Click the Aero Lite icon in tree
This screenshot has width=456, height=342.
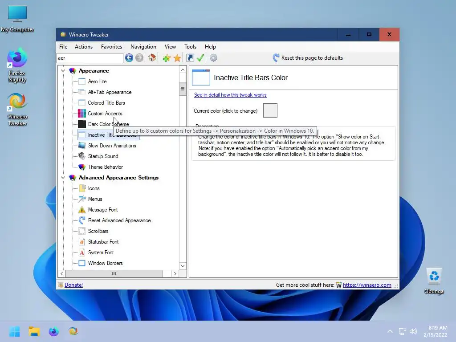point(82,81)
